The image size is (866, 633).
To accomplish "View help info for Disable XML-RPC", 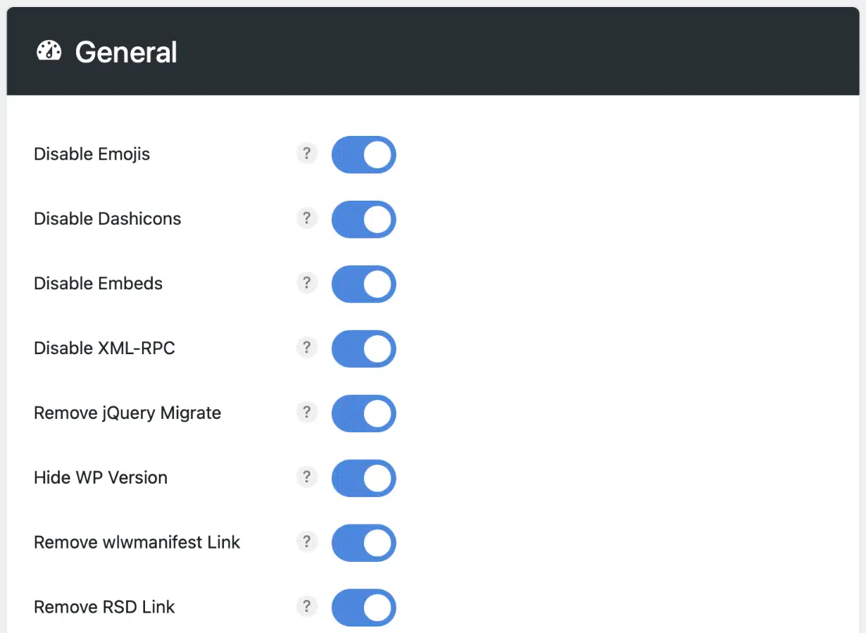I will coord(306,348).
